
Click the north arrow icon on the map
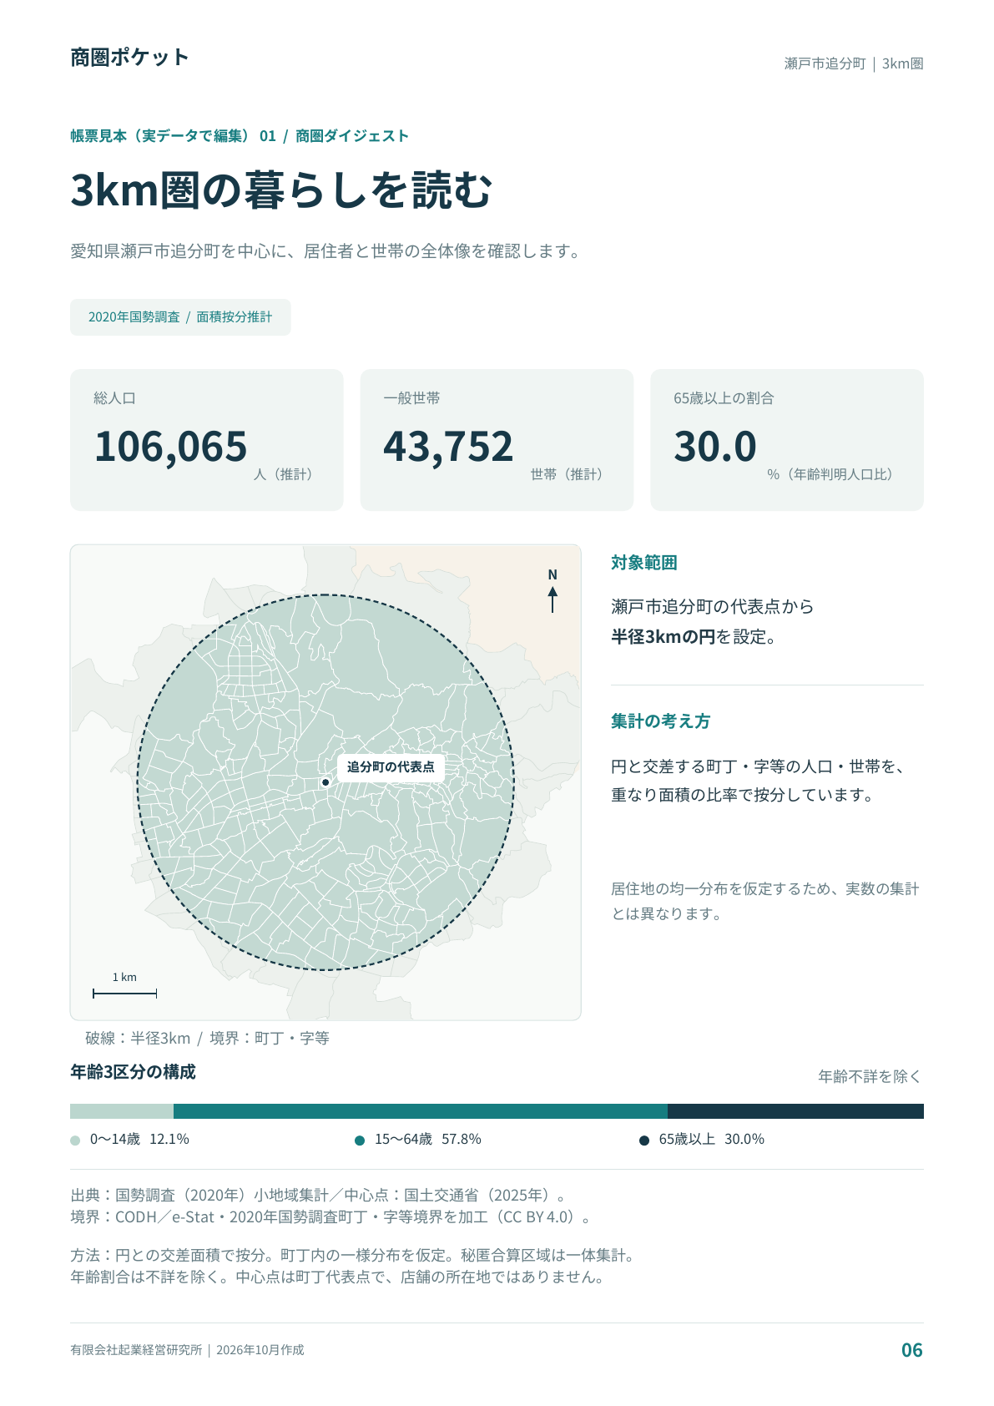point(553,591)
